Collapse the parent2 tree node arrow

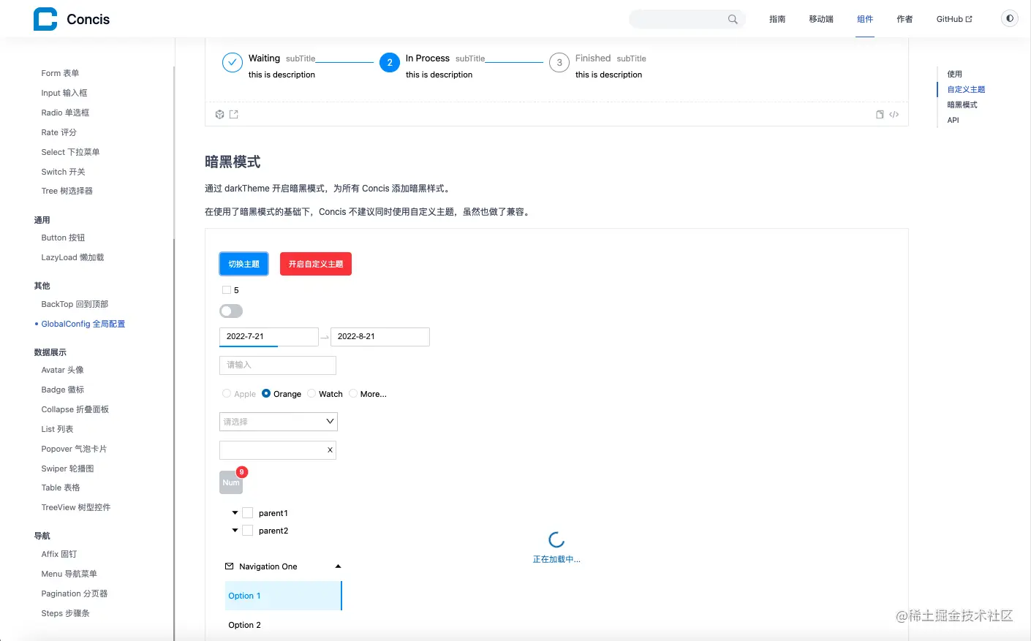[235, 531]
